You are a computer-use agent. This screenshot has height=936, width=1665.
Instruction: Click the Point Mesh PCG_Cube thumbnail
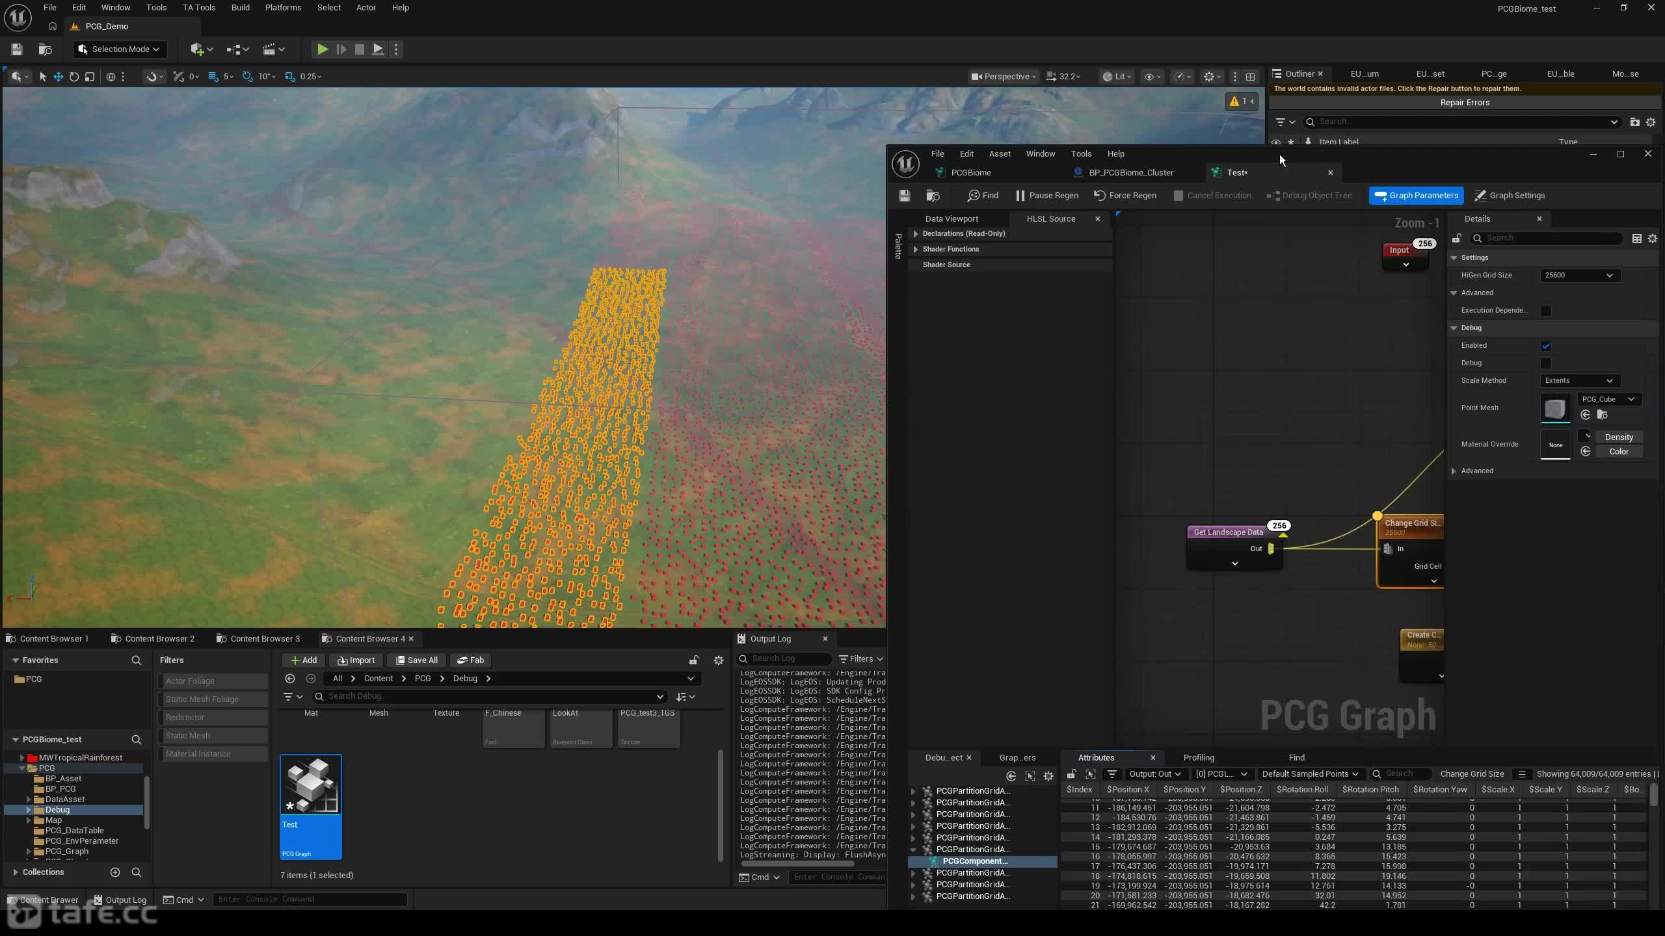click(1555, 409)
